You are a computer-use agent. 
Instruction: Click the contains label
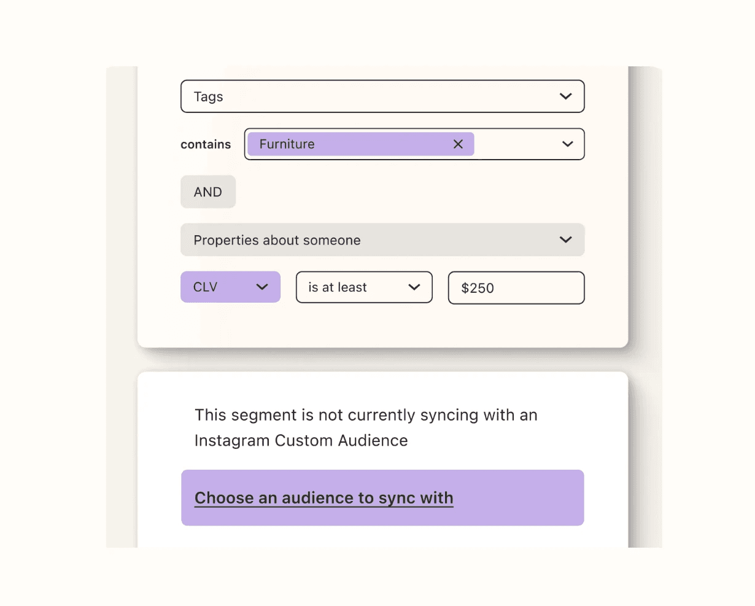pos(206,144)
